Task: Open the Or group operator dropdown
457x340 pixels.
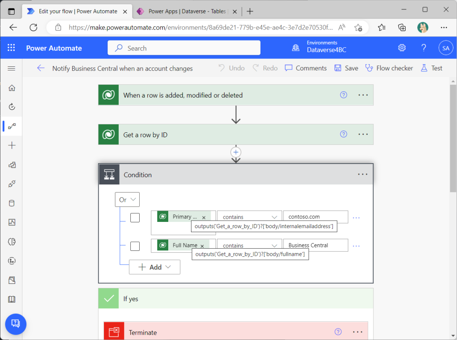Action: point(127,200)
